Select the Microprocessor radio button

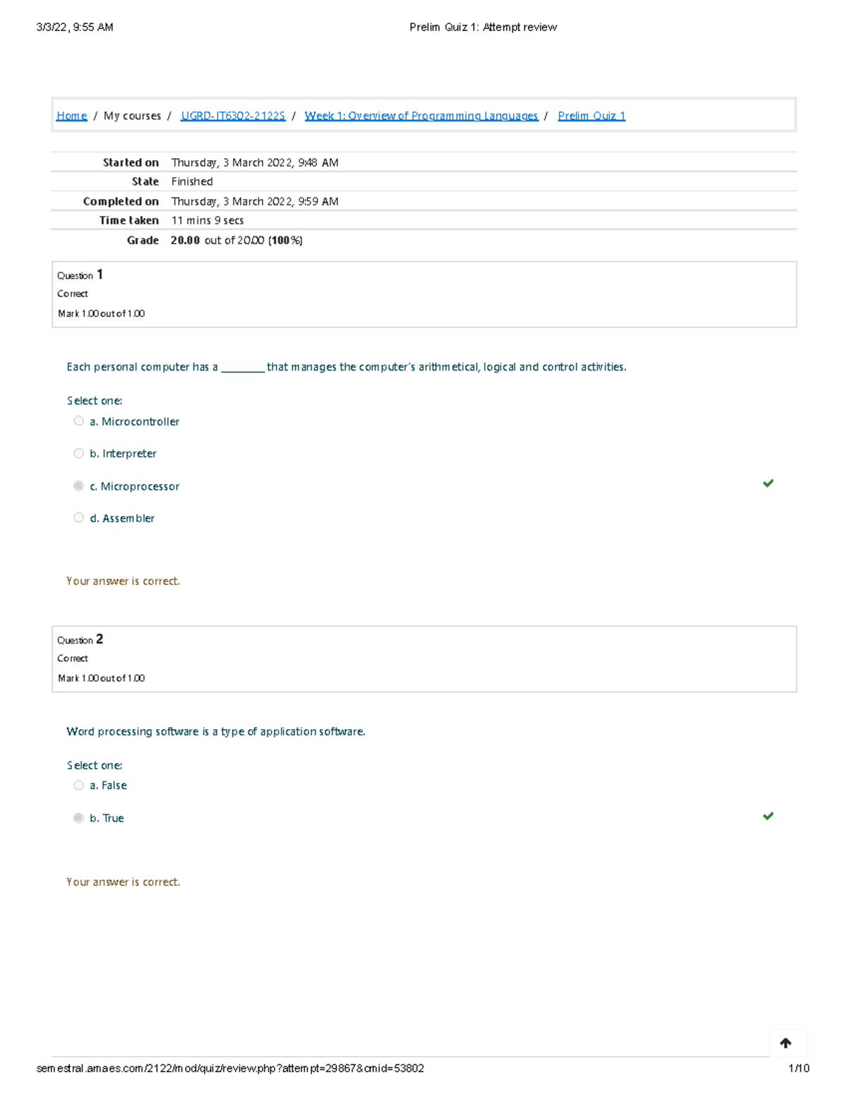(x=78, y=486)
